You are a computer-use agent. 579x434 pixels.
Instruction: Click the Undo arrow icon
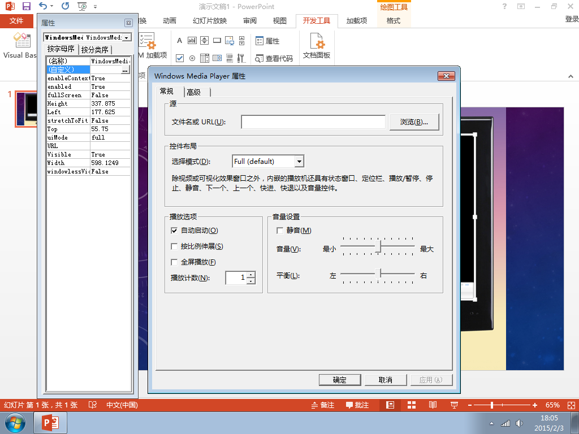point(43,6)
